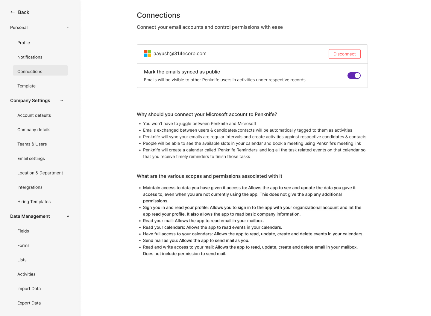Image resolution: width=431 pixels, height=316 pixels.
Task: Click the Microsoft logo beside aayush@314ecorp.com
Action: [x=148, y=53]
